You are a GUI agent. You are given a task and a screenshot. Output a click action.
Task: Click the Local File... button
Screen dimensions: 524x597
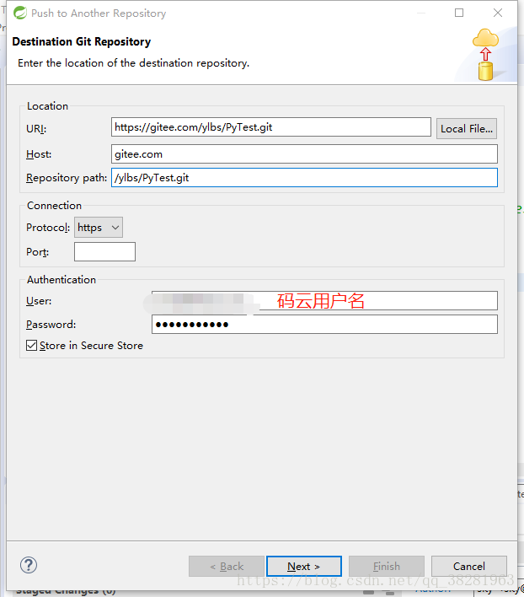point(467,129)
